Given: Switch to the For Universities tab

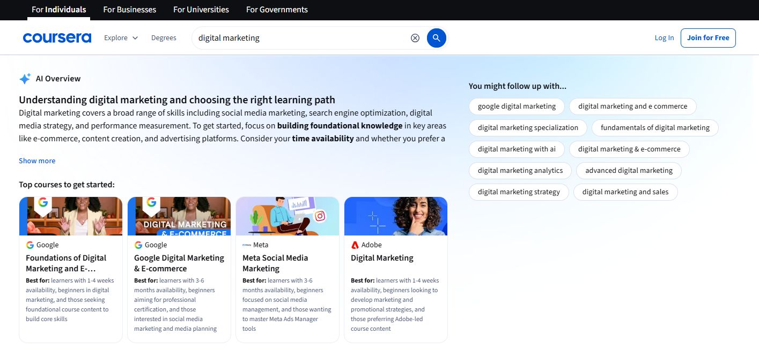Looking at the screenshot, I should pyautogui.click(x=201, y=10).
